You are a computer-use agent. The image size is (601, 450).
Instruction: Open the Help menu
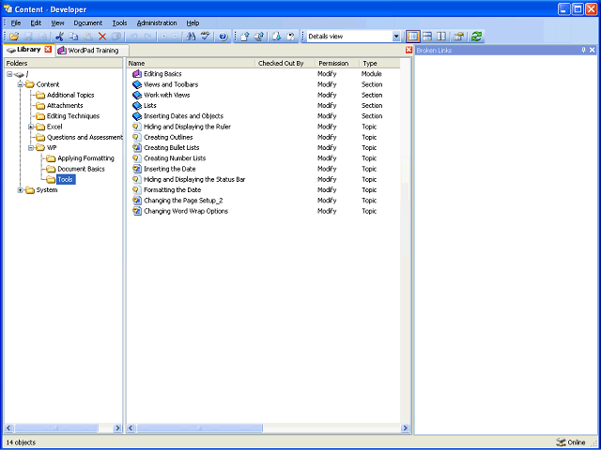click(x=193, y=22)
